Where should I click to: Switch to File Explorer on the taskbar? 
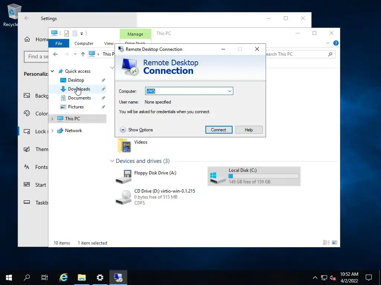click(81, 277)
